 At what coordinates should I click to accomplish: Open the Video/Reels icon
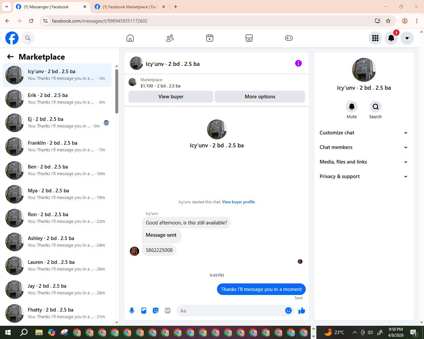click(x=210, y=38)
